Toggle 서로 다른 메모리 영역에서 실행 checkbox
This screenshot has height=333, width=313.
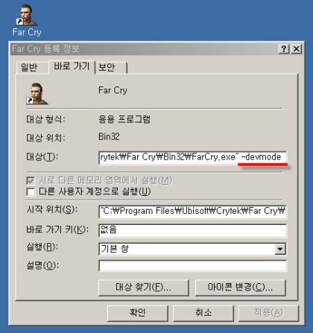click(x=31, y=180)
